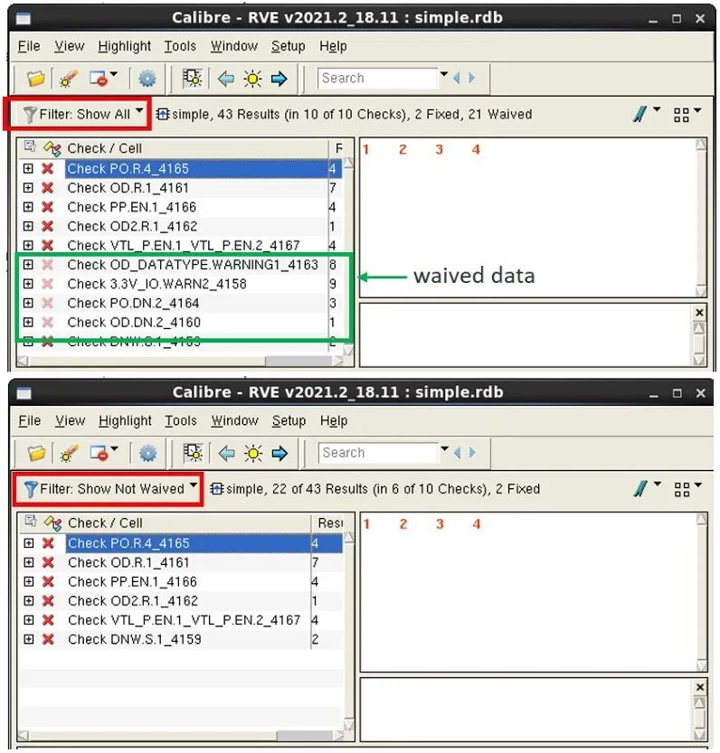Close the lower detail pane in top window
The width and height of the screenshot is (720, 753).
(x=699, y=313)
